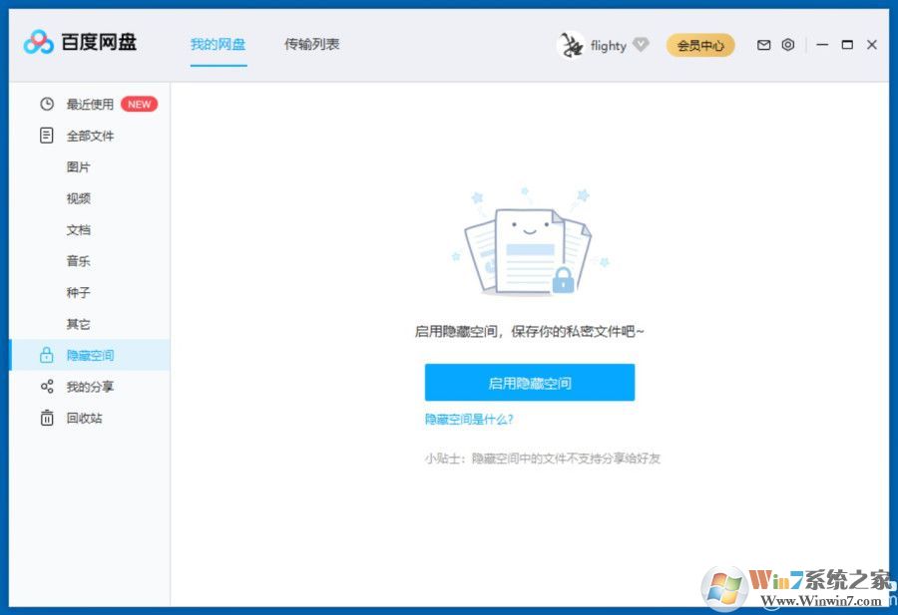
Task: Select the All Files (全部文件) sidebar icon
Action: point(47,136)
